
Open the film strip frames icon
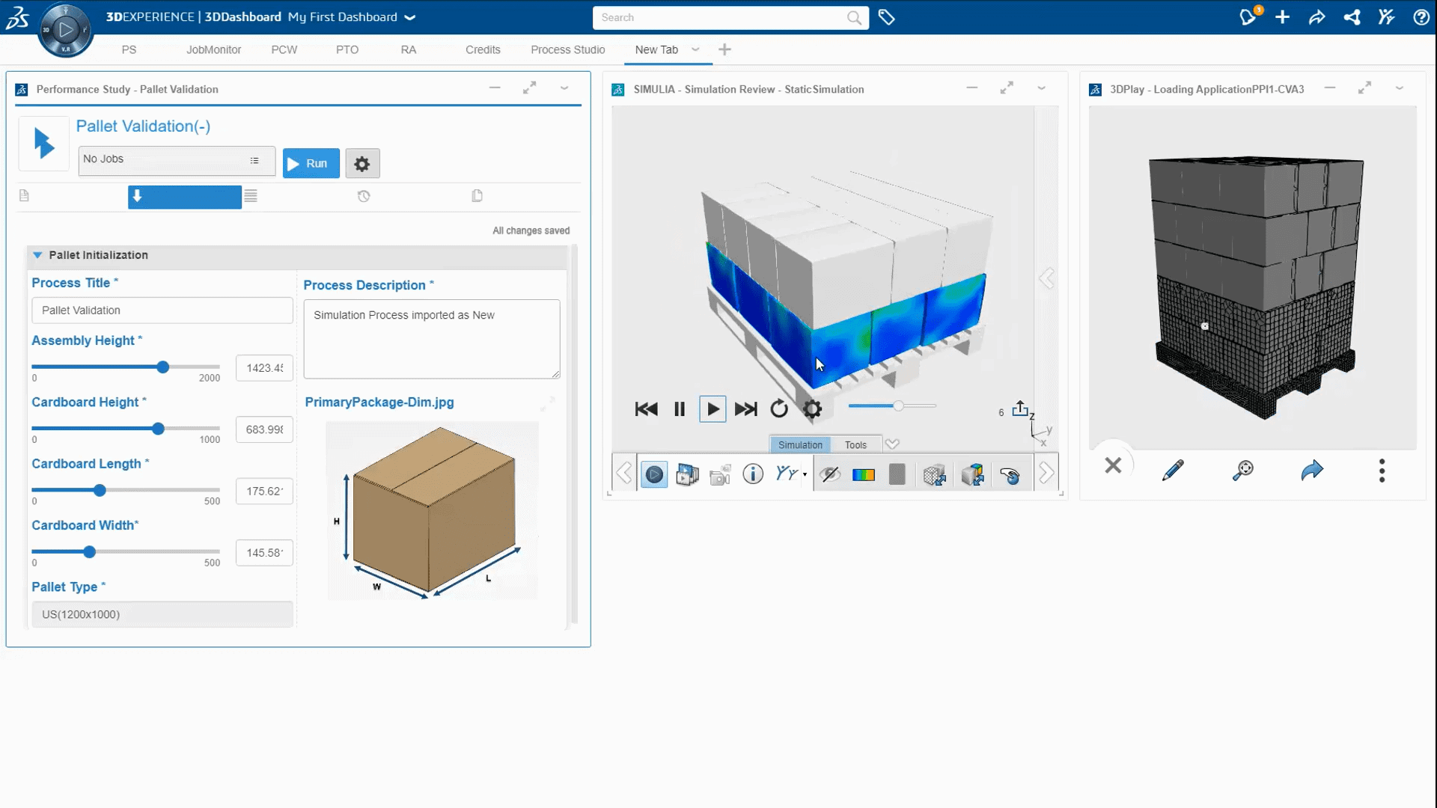pos(687,474)
